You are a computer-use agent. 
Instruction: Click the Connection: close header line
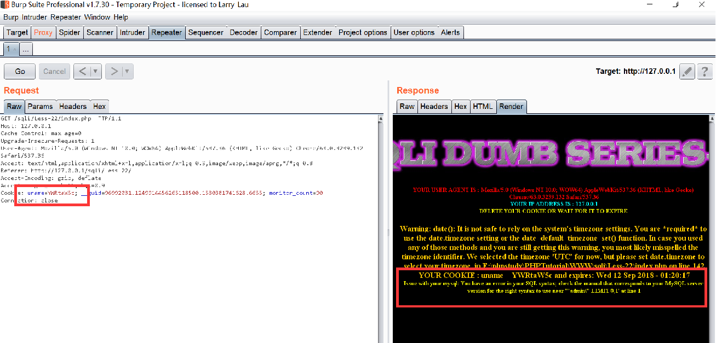point(29,201)
